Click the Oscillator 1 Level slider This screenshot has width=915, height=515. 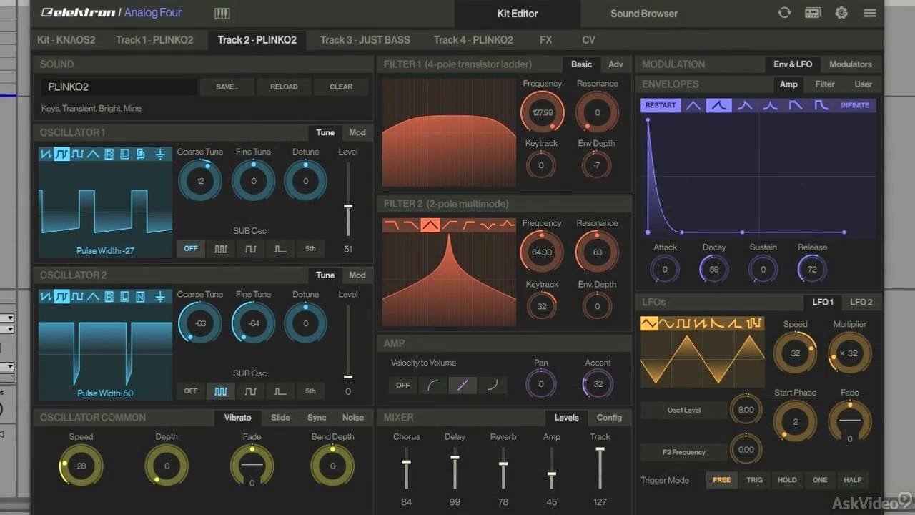click(x=348, y=200)
